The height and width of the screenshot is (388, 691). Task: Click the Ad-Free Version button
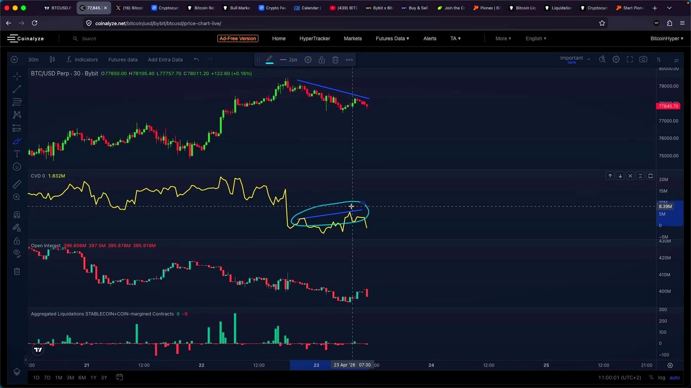(238, 38)
